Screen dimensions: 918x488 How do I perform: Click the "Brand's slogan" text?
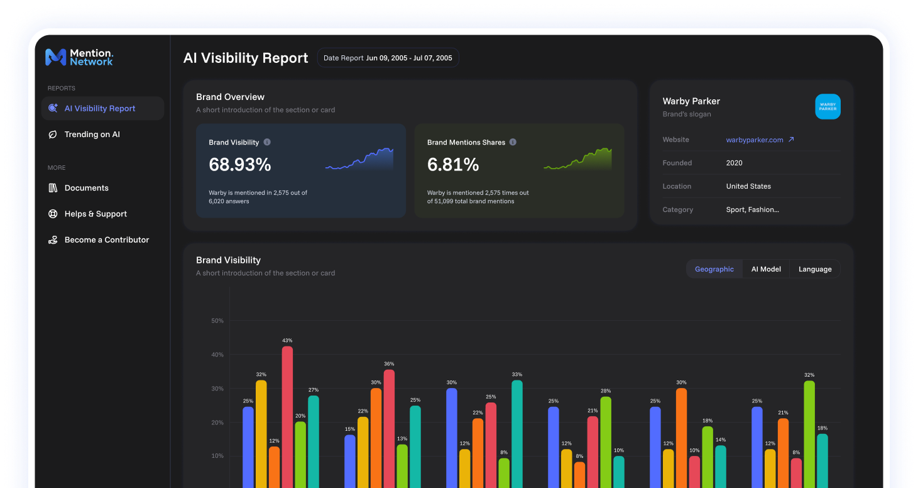pos(687,114)
